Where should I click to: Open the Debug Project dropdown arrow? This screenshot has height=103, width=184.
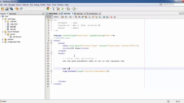point(71,9)
